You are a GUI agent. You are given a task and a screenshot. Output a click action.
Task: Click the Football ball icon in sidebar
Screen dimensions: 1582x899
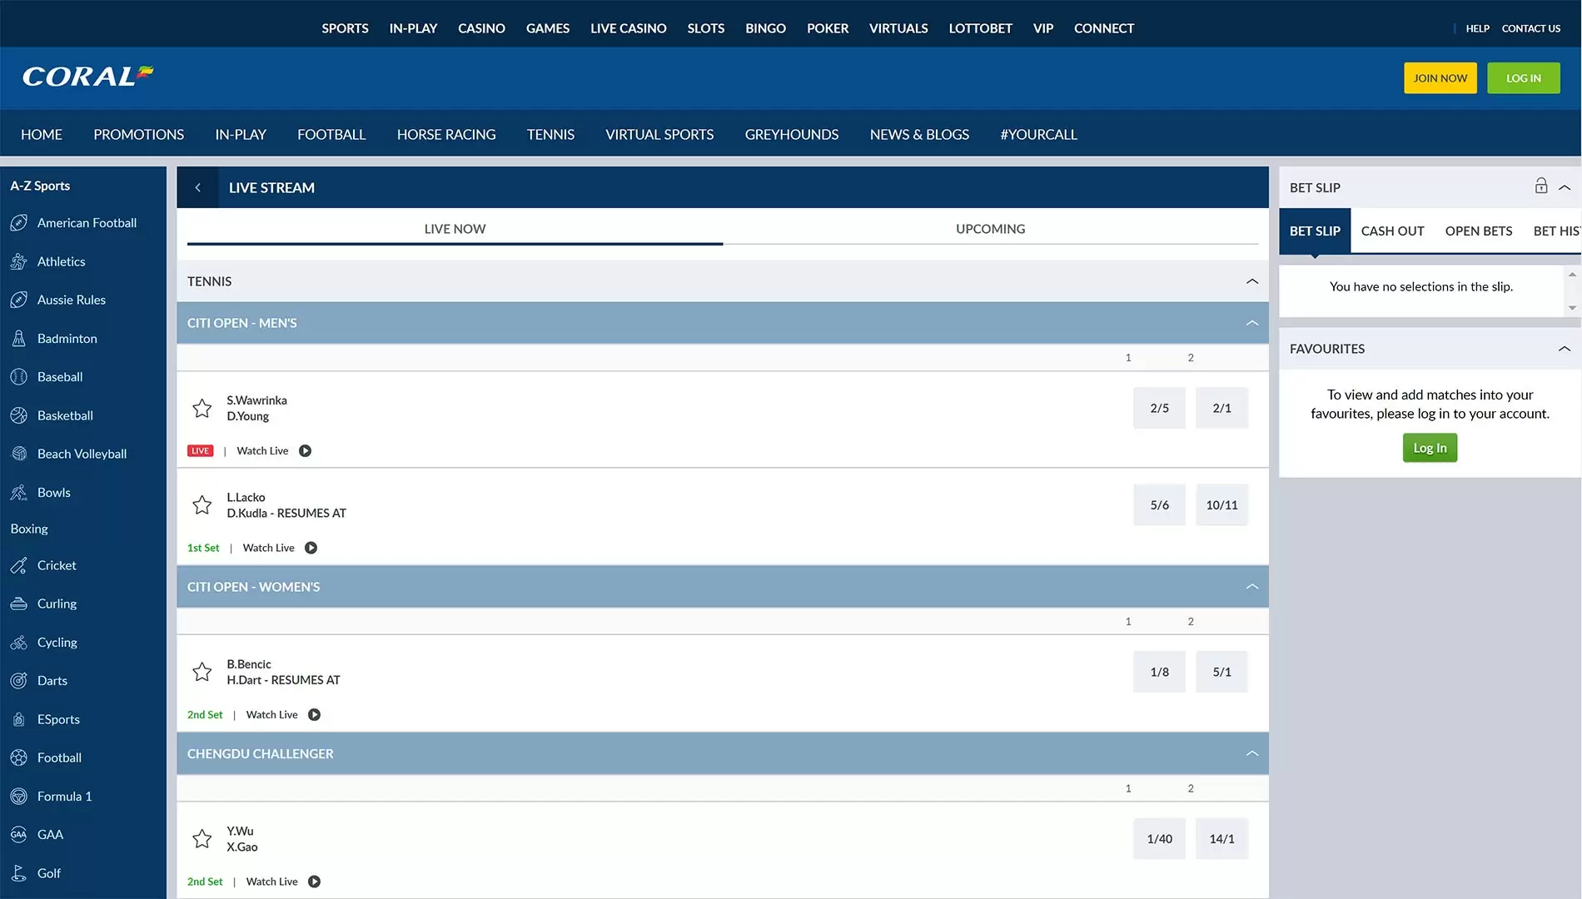point(19,757)
